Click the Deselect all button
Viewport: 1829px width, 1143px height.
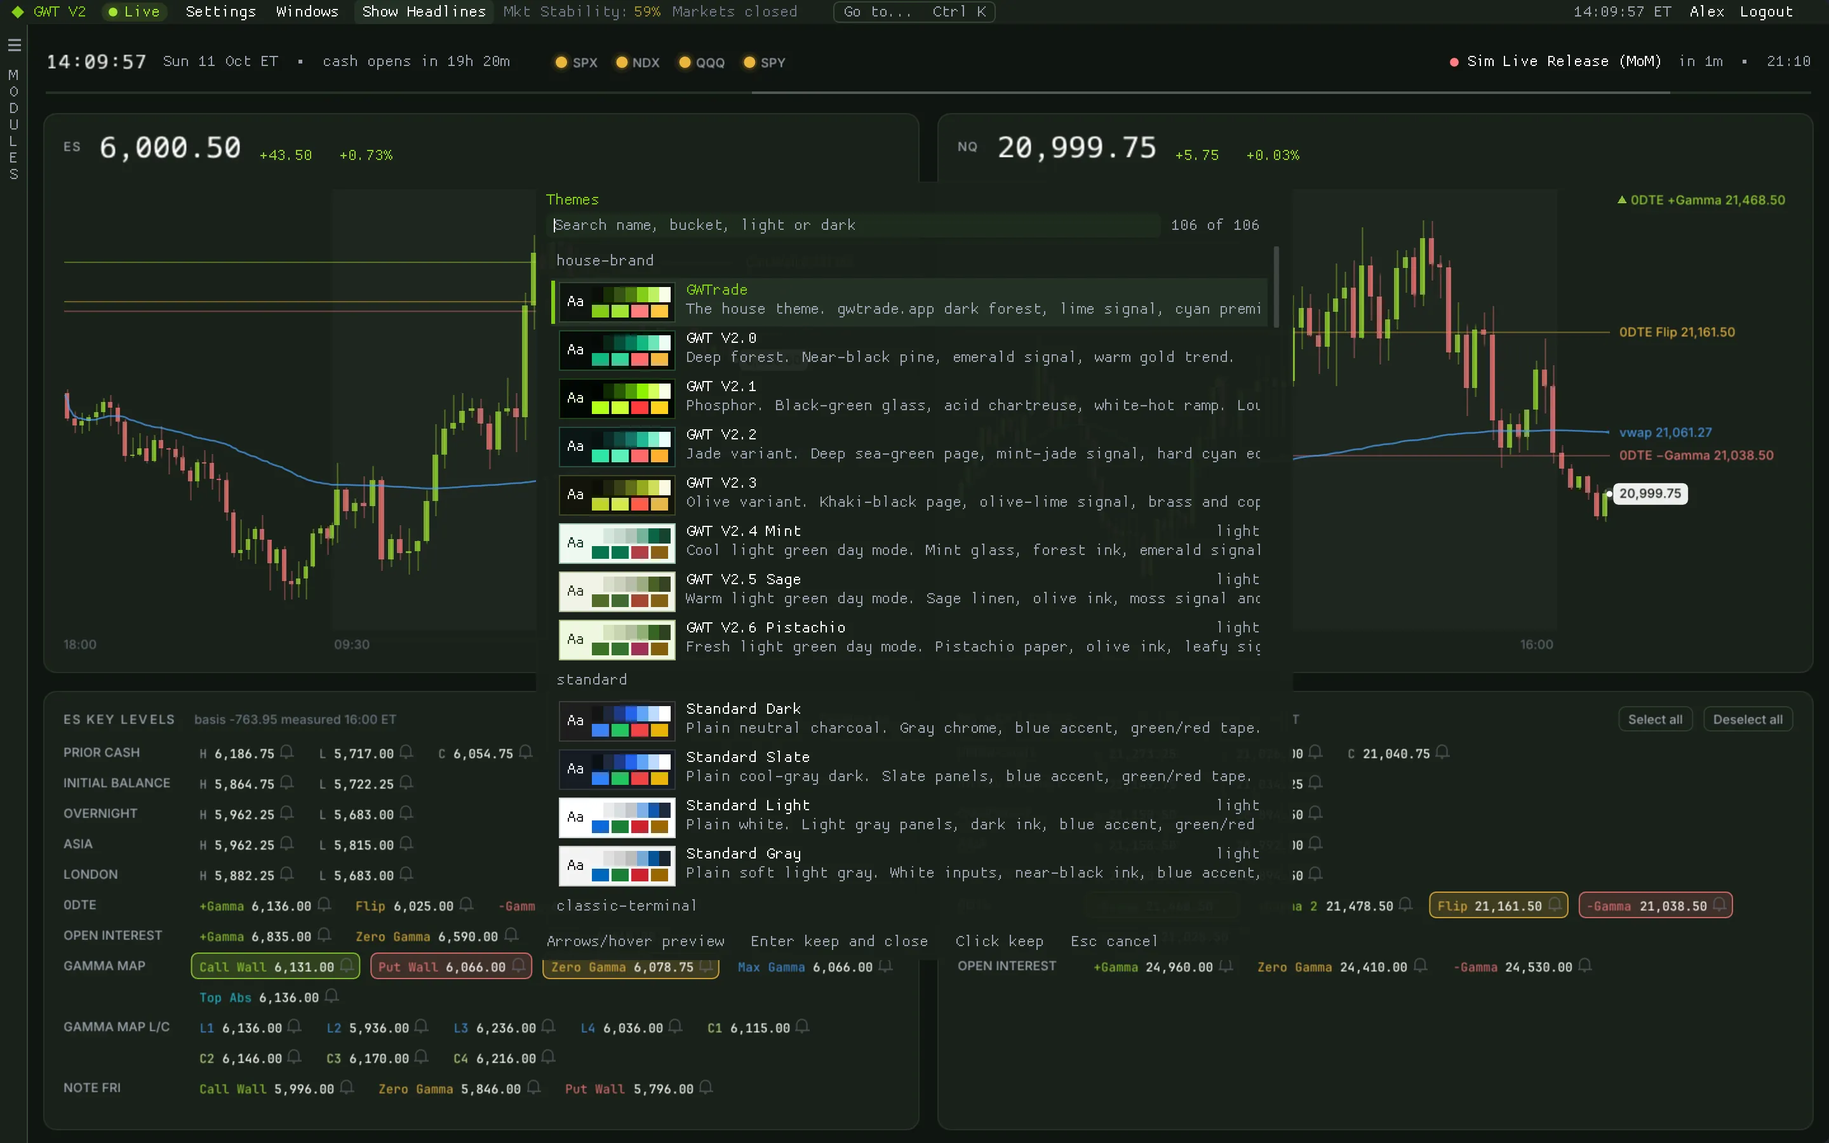pos(1747,719)
